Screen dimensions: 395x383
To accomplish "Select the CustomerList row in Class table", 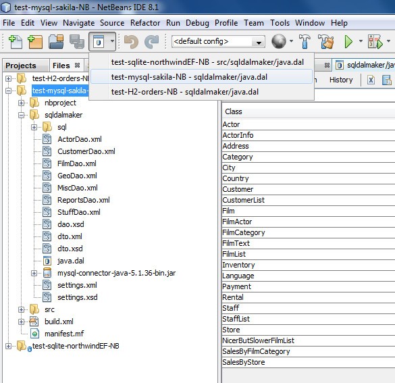I will point(309,200).
